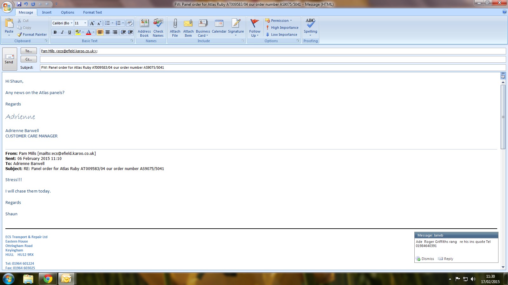Click Format Painter in the Clipboard group
Viewport: 508px width, 285px height.
pyautogui.click(x=32, y=35)
